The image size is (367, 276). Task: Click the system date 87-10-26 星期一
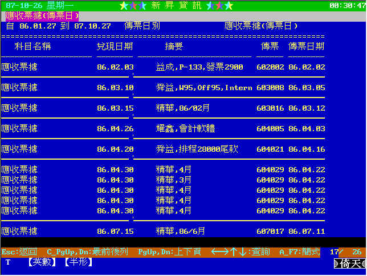(x=39, y=5)
